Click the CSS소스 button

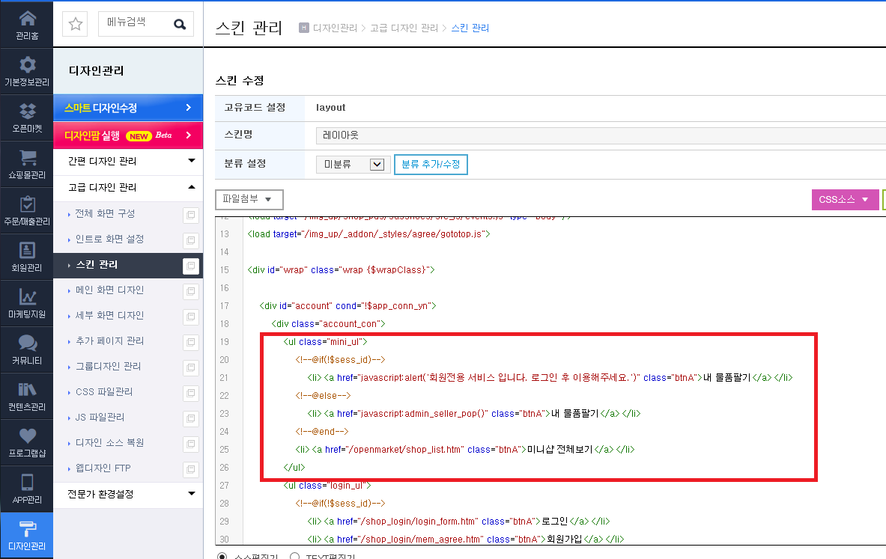845,199
